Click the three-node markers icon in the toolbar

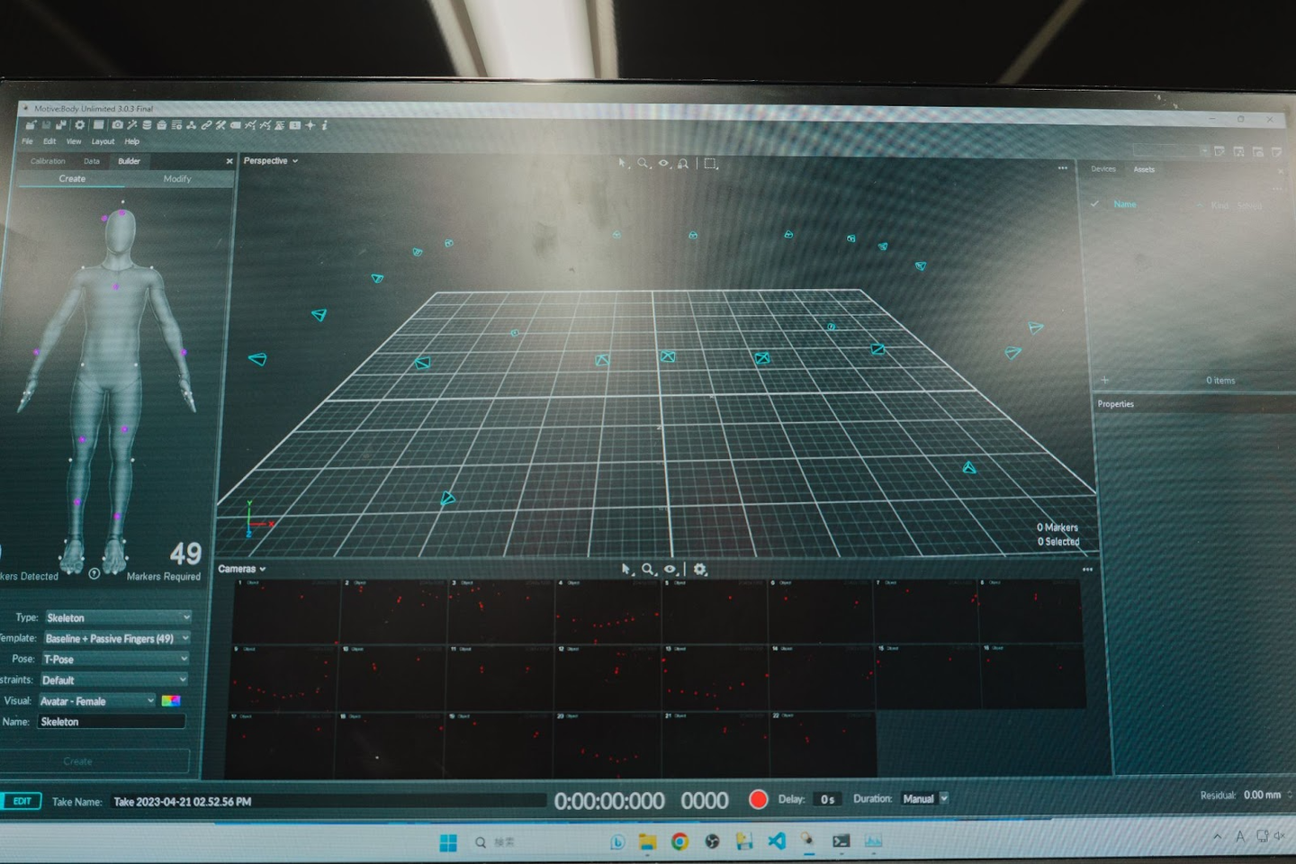click(x=192, y=125)
